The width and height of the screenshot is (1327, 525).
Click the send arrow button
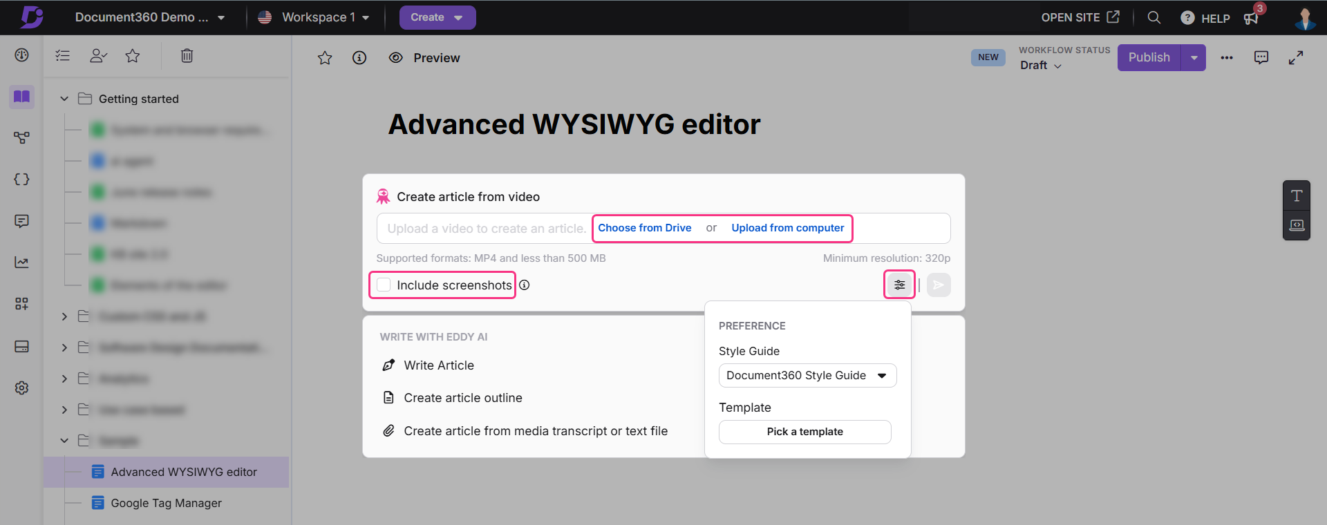pyautogui.click(x=939, y=285)
